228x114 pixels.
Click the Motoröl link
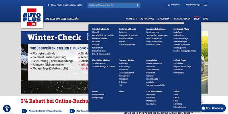coord(95,32)
